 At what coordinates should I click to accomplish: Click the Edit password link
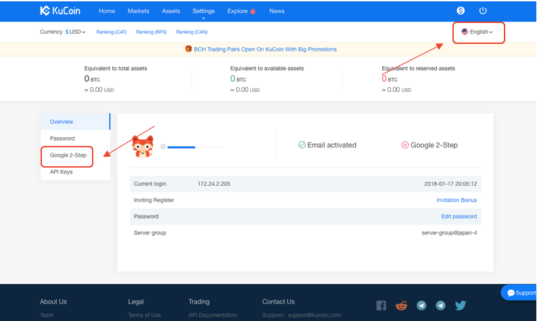(x=459, y=217)
